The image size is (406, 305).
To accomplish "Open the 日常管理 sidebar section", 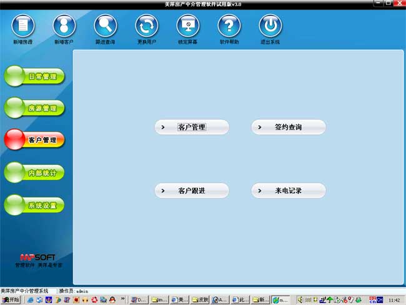I will (x=35, y=77).
